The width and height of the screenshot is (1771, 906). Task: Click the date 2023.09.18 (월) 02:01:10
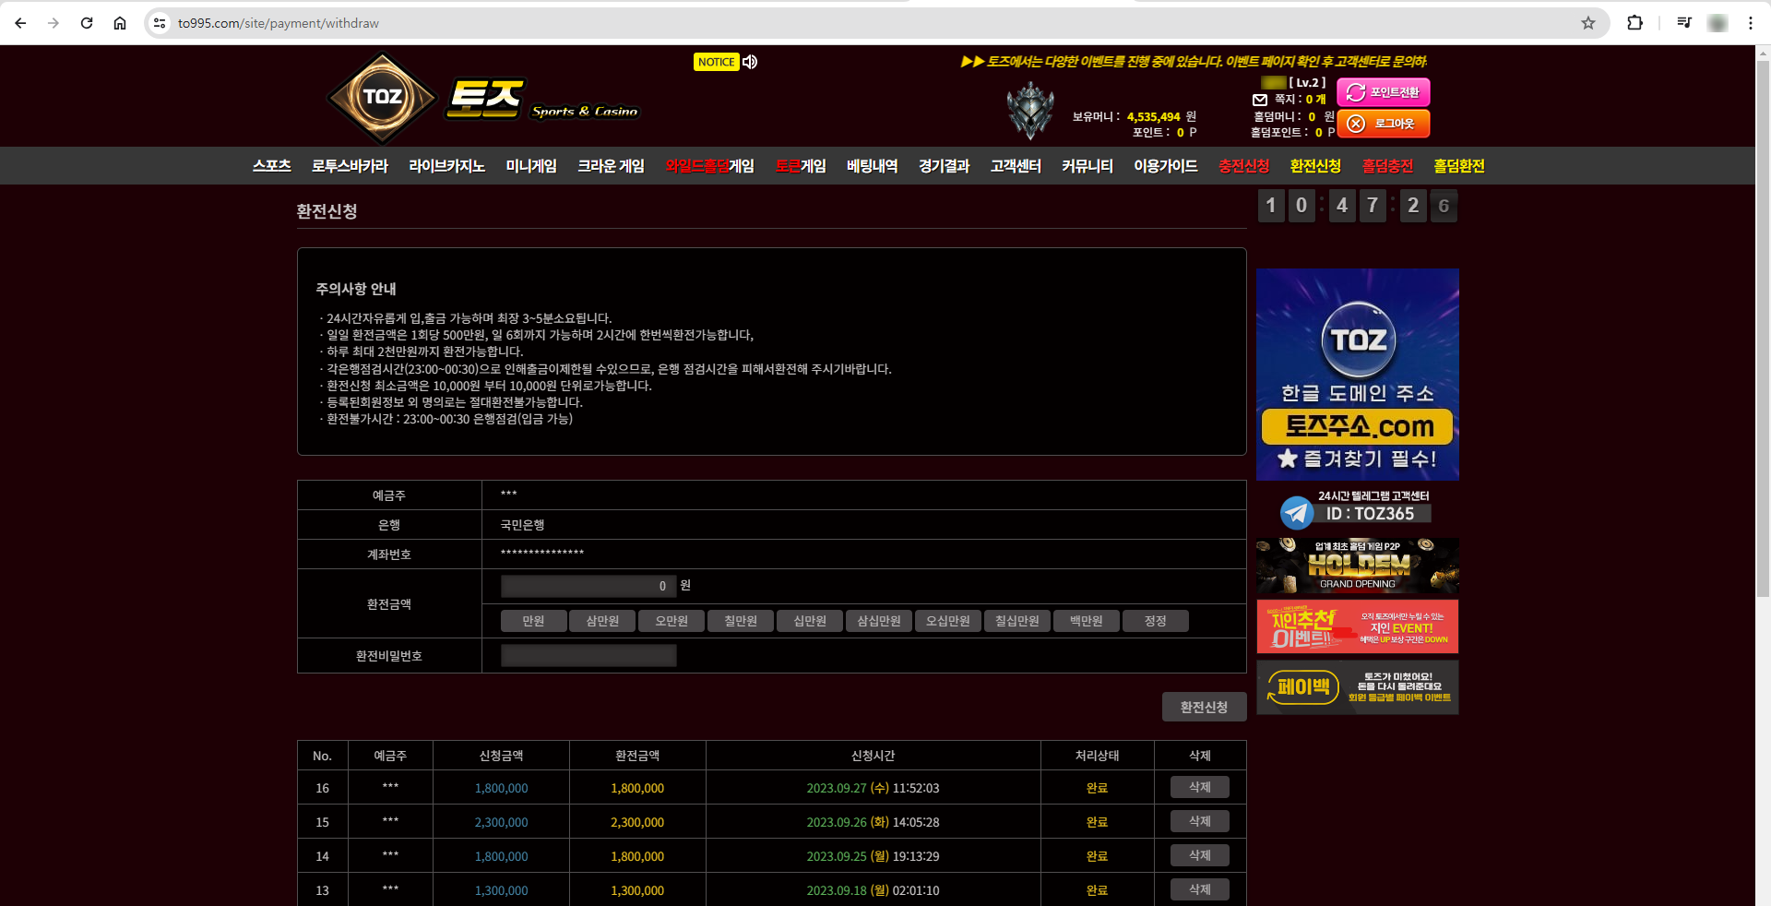(x=873, y=890)
